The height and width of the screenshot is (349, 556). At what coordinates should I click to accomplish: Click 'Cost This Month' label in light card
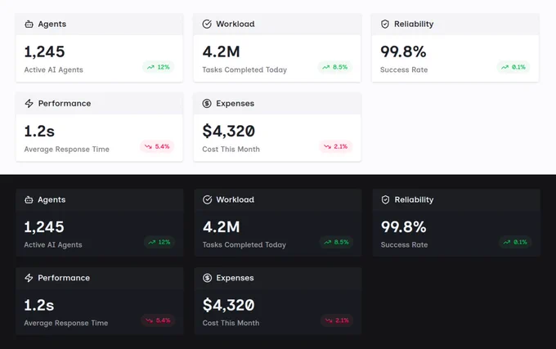coord(231,150)
